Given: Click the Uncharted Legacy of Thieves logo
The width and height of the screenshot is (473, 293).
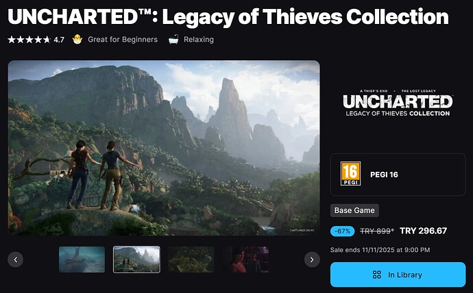Looking at the screenshot, I should click(x=398, y=103).
